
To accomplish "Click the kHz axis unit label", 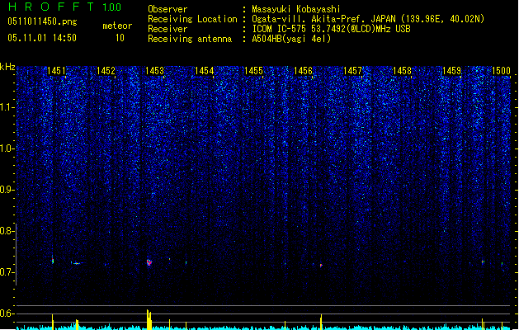I will 7,67.
